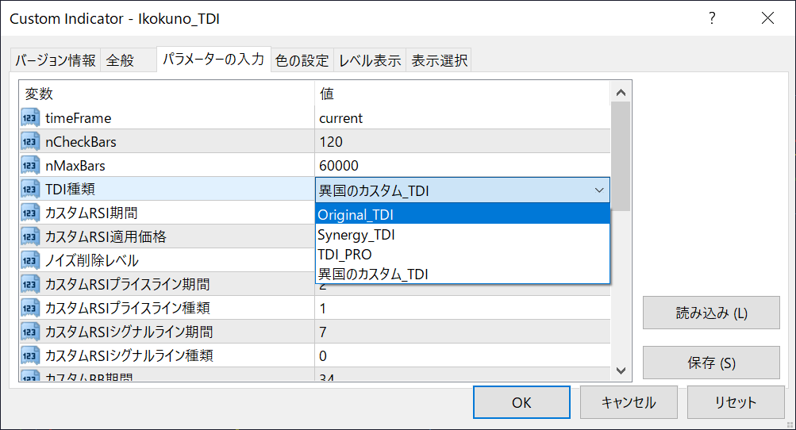Screen dimensions: 796x430
Task: Click the icon beside ノイズ削除レベル row
Action: [x=30, y=260]
